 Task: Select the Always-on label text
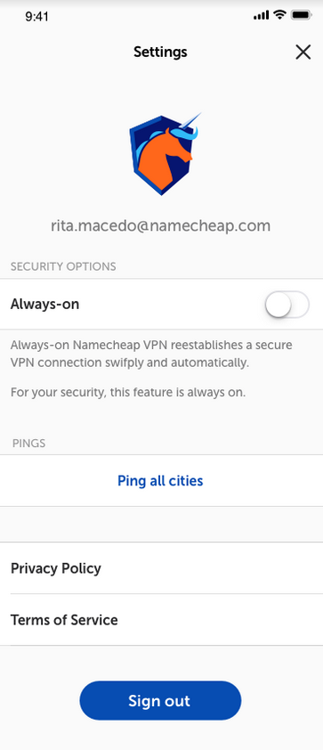[x=44, y=304]
